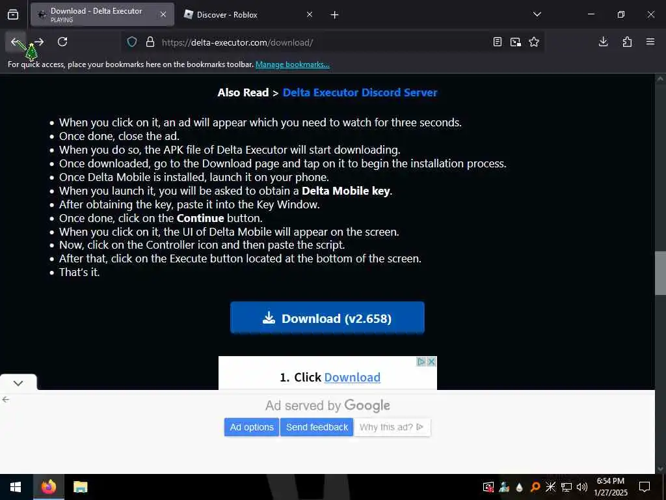Click the 'Ad served by Google' text
Viewport: 666px width, 500px height.
328,405
